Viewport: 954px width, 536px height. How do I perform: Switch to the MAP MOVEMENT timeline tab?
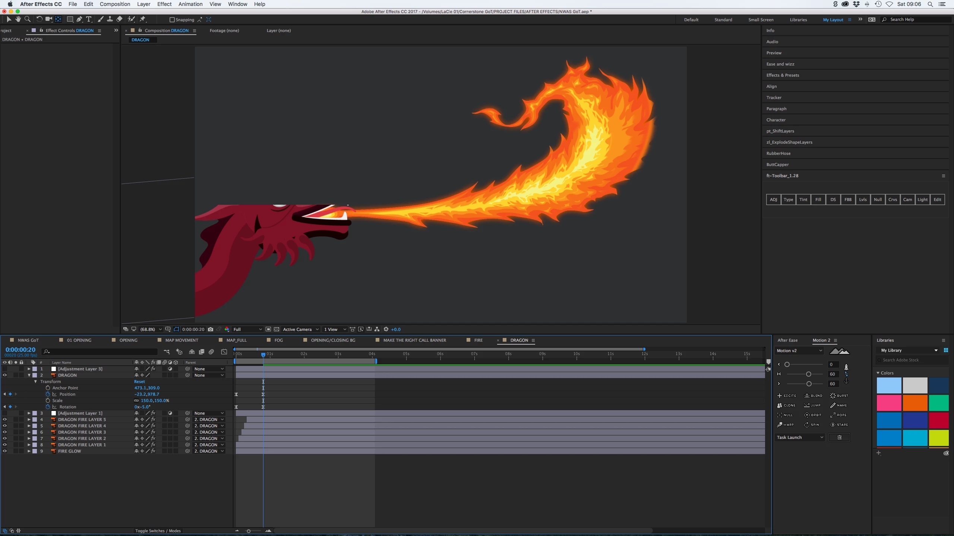pyautogui.click(x=181, y=340)
